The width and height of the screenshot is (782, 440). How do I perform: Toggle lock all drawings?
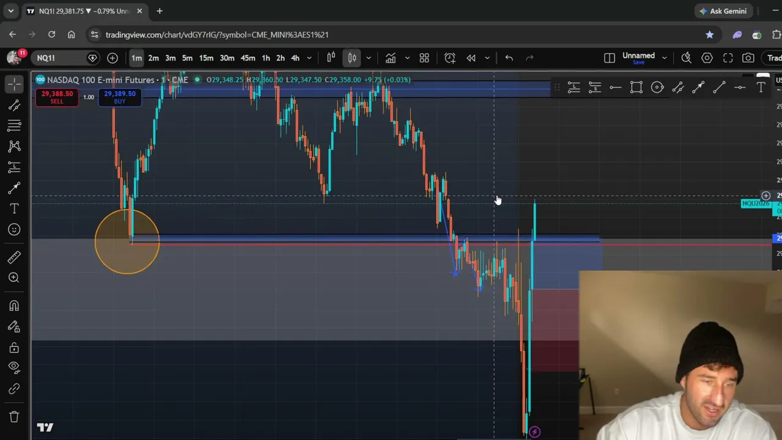(14, 347)
